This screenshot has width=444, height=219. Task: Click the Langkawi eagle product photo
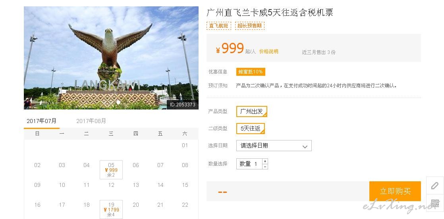111,58
